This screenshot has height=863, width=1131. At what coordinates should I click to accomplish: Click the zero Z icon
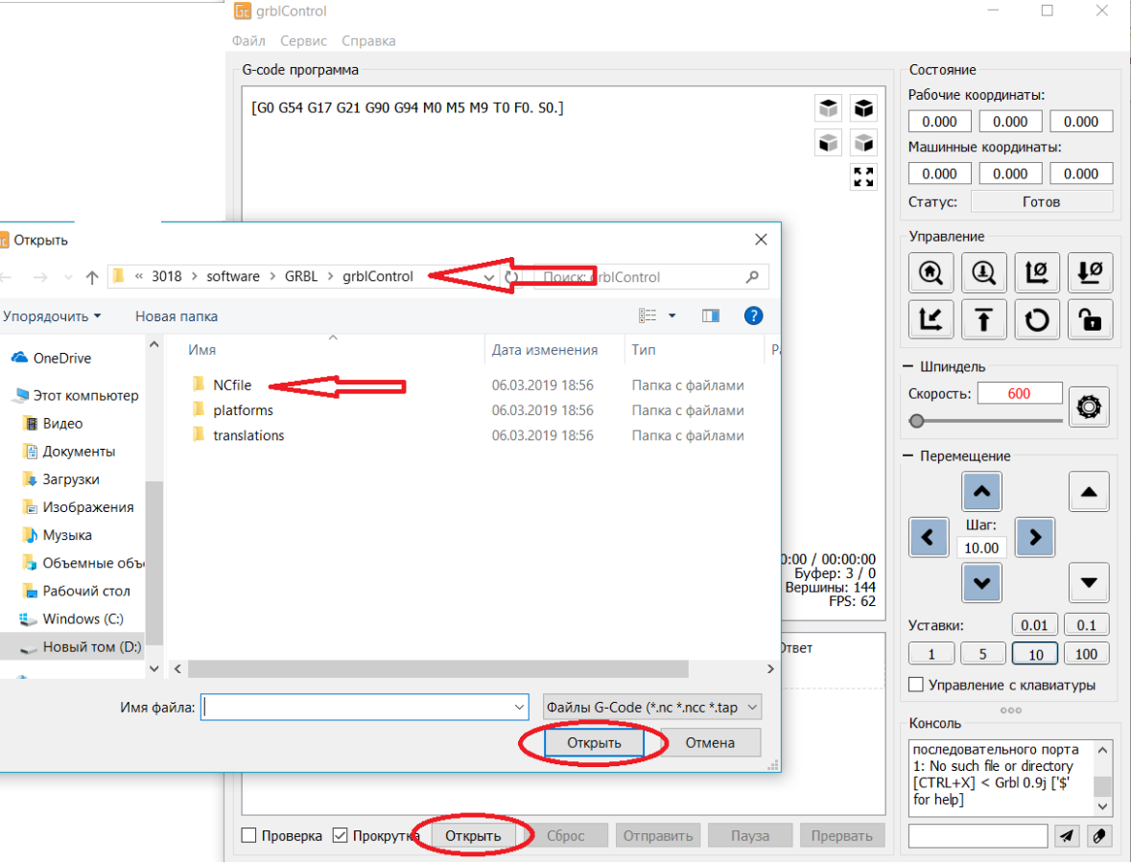1089,272
